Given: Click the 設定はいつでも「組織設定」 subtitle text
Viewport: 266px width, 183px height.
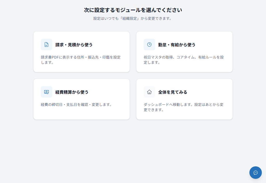Looking at the screenshot, I should 133,18.
